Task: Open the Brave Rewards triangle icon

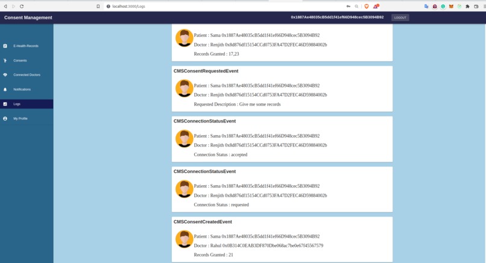Action: (376, 6)
